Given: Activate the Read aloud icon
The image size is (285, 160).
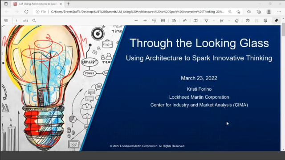Looking at the screenshot, I should 185,21.
